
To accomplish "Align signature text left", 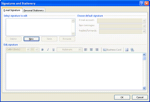I will [x=86, y=50].
